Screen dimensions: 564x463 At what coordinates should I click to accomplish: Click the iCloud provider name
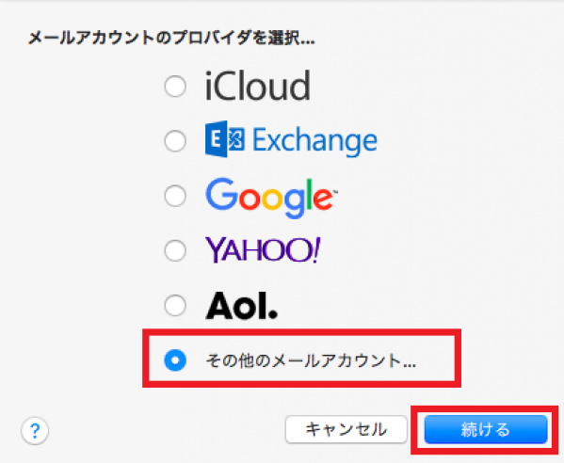point(258,86)
